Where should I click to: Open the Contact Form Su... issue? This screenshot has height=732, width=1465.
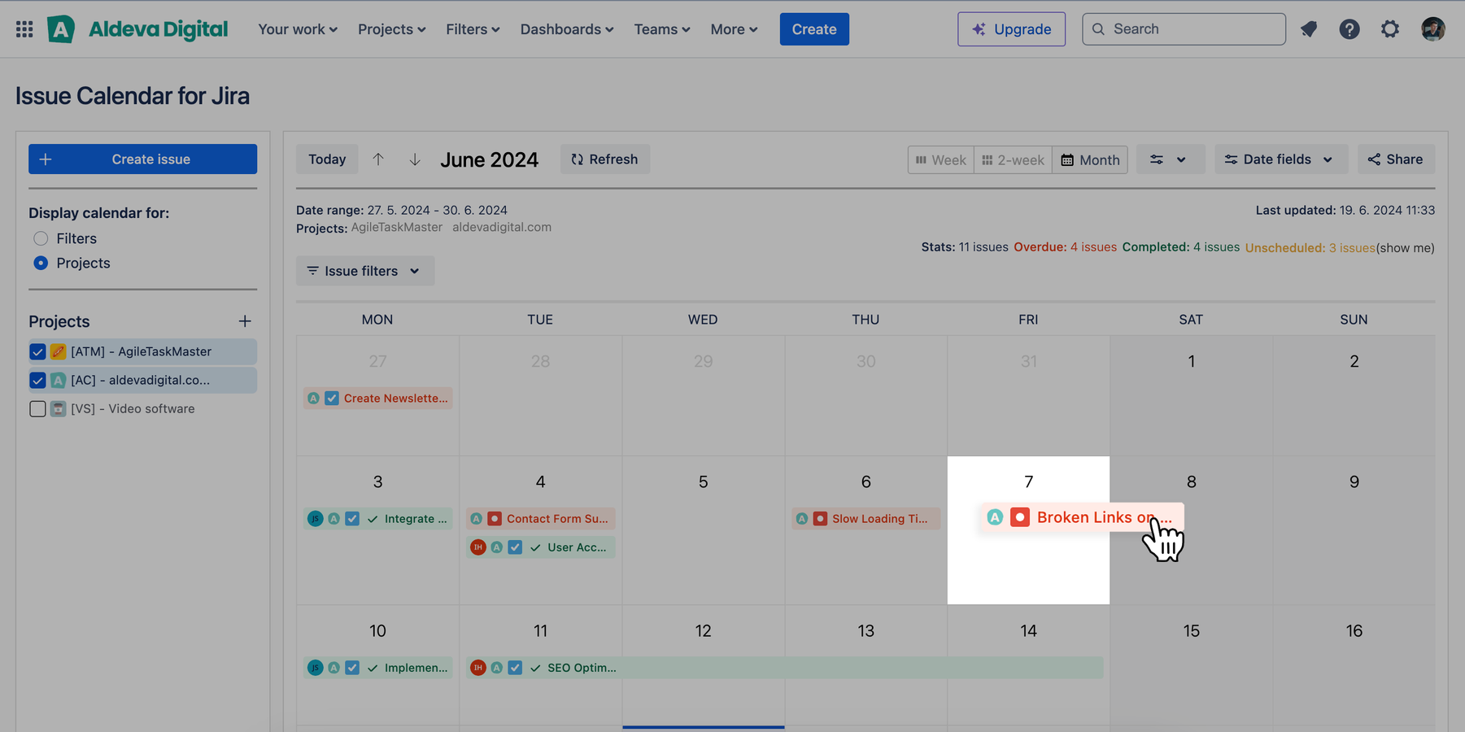click(540, 519)
